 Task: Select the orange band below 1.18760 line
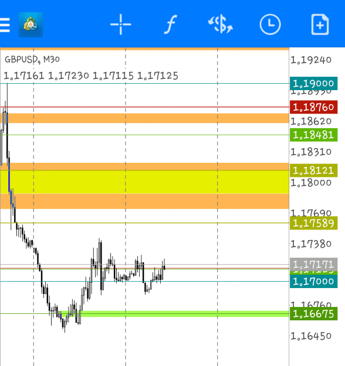(x=144, y=118)
